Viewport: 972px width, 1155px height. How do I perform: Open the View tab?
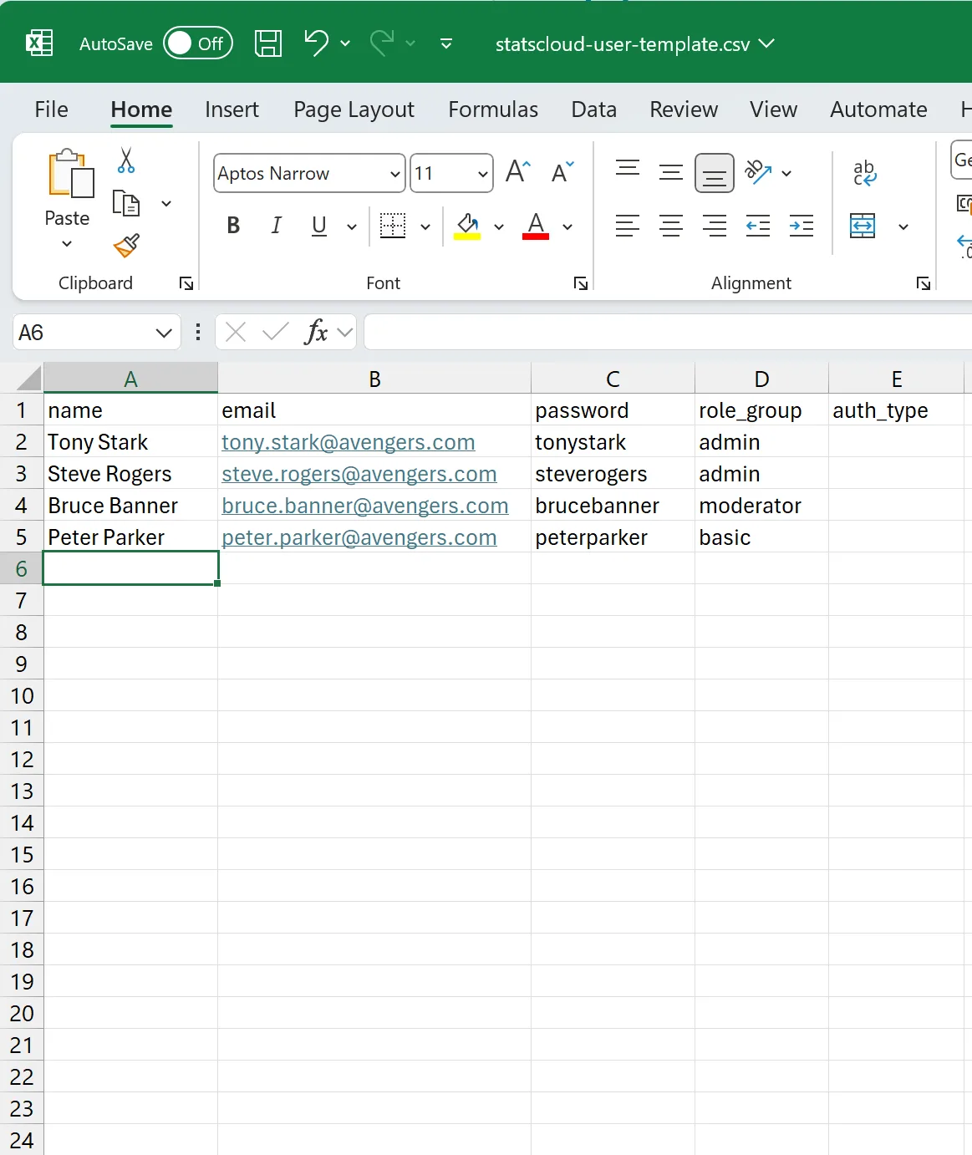(773, 109)
